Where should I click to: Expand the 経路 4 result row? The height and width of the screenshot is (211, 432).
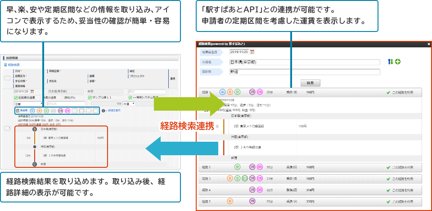310,190
